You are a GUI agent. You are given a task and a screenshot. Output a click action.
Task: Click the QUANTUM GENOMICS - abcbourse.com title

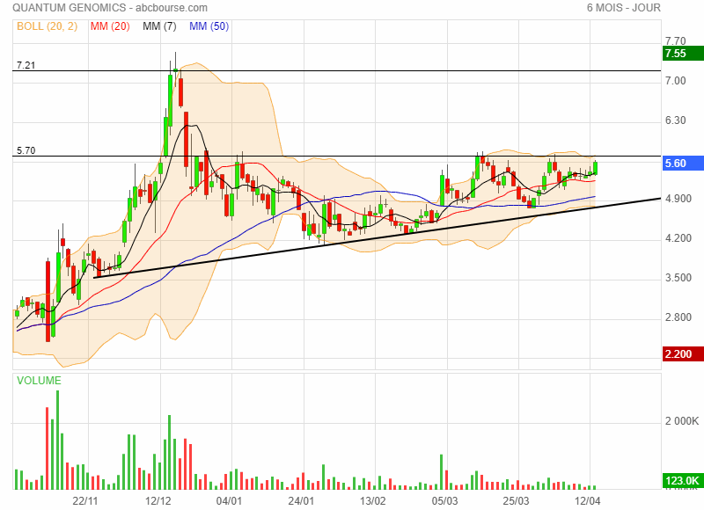[x=110, y=8]
